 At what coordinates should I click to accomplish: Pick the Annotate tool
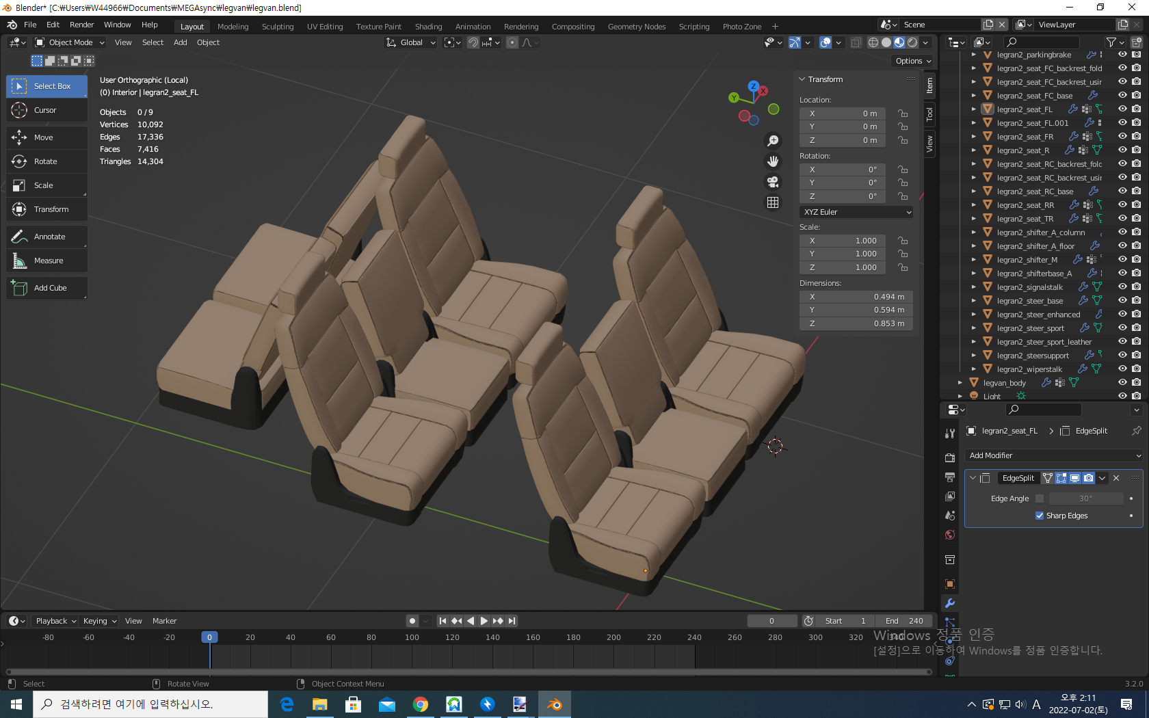click(46, 237)
